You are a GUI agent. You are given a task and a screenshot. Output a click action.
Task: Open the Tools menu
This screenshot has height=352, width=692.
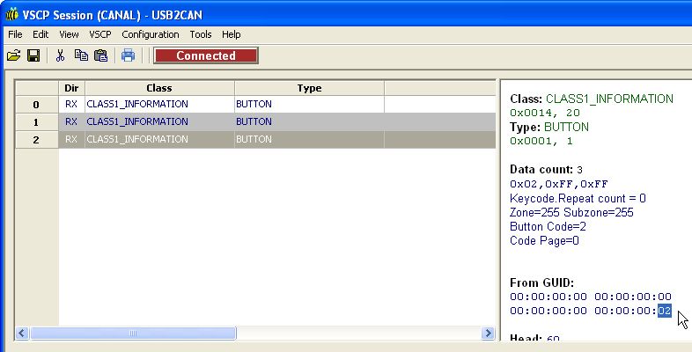point(201,34)
